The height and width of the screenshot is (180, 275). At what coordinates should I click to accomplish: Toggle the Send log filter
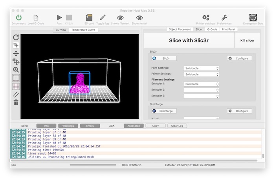click(24, 126)
